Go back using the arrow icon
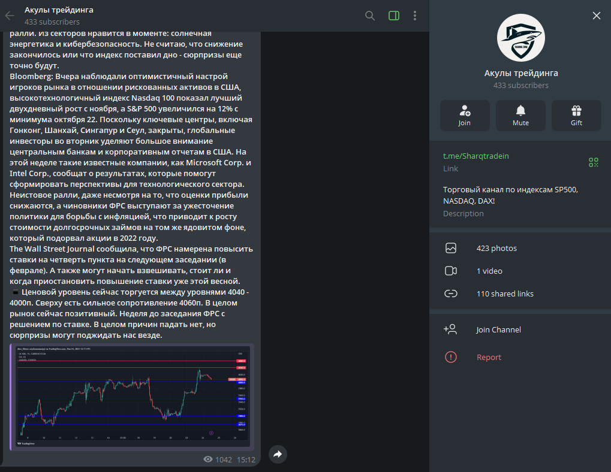Image resolution: width=611 pixels, height=472 pixels. pyautogui.click(x=10, y=16)
